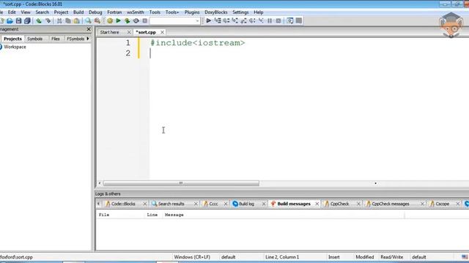Click the editor horizontal scrollbar thumb
The image size is (469, 263).
181,183
